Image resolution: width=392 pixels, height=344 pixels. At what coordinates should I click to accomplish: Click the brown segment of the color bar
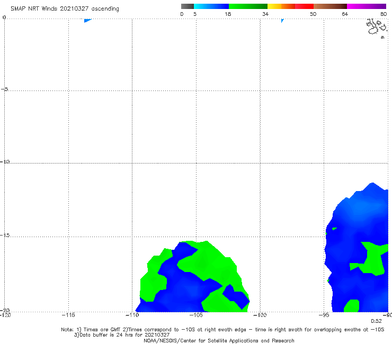330,6
